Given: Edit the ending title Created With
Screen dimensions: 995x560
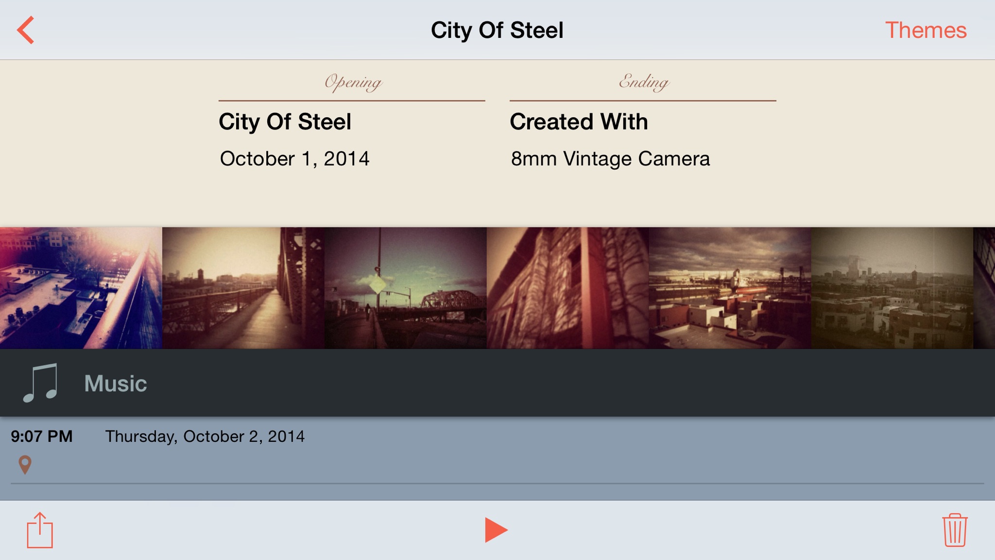Looking at the screenshot, I should click(579, 122).
